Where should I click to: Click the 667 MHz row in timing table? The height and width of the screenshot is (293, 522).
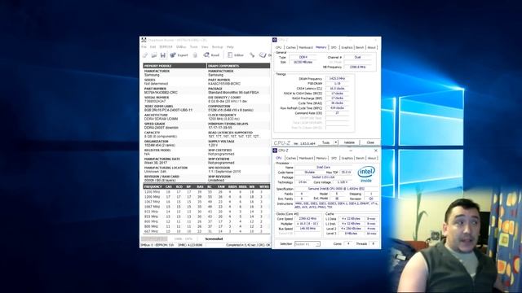click(206, 231)
